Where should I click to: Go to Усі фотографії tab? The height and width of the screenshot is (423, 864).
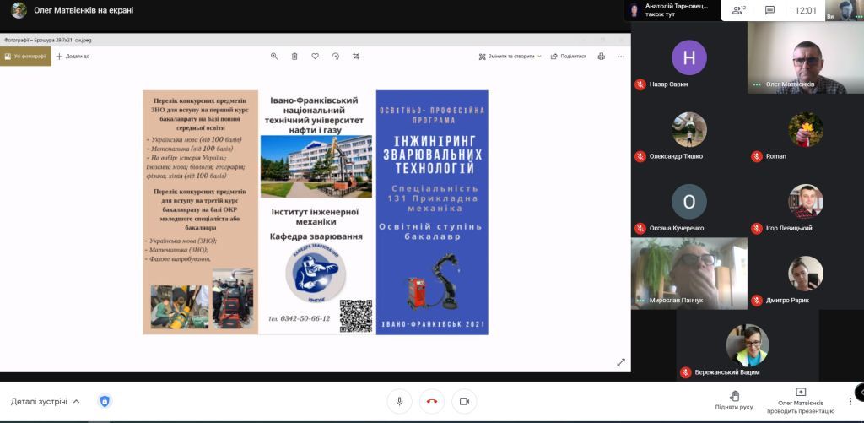(25, 57)
